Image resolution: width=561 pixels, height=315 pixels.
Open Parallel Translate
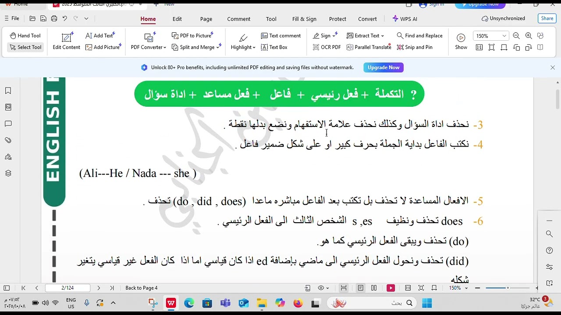[x=369, y=47]
